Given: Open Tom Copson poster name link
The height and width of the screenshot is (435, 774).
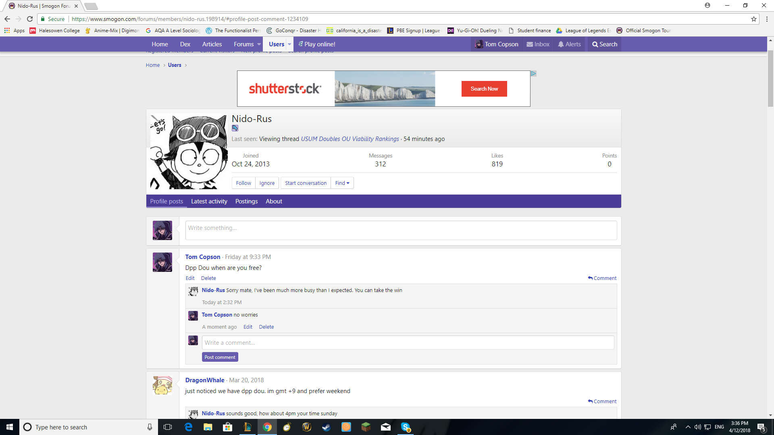Looking at the screenshot, I should pos(203,257).
